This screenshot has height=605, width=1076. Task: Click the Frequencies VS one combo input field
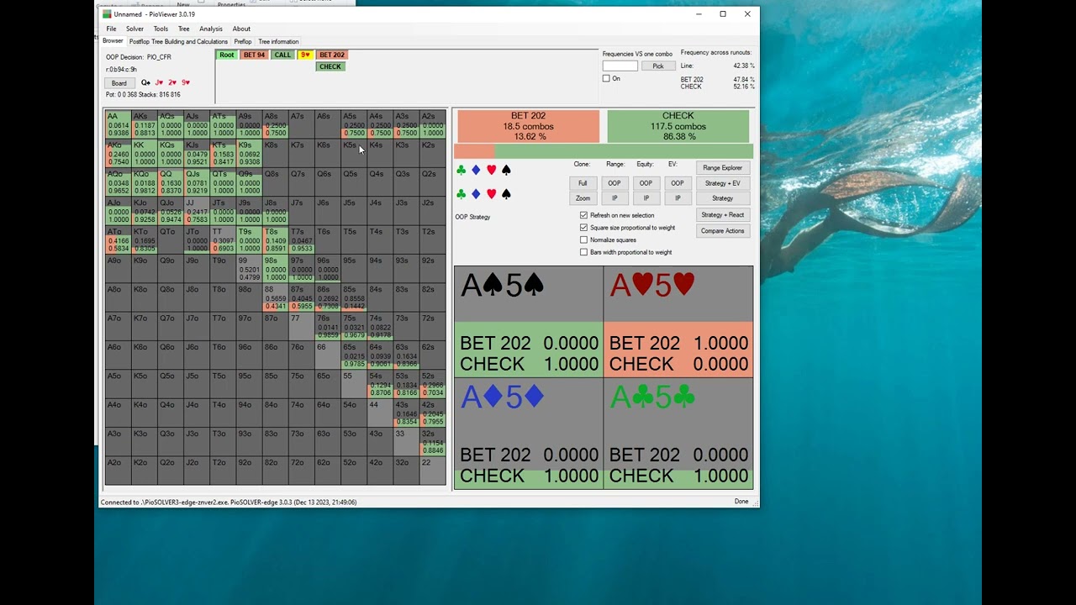[x=620, y=66]
